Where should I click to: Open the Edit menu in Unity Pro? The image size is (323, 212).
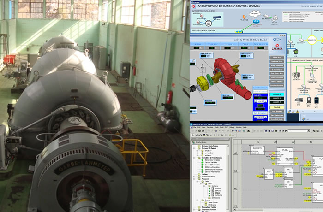199,127
